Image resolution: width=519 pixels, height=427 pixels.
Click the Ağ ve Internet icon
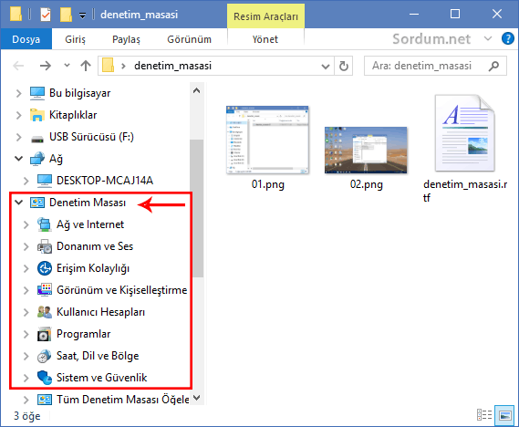[x=45, y=224]
